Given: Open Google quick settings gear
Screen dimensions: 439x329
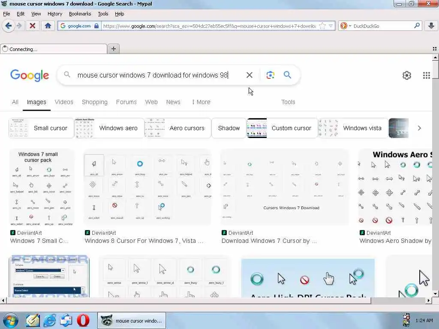Looking at the screenshot, I should (406, 75).
